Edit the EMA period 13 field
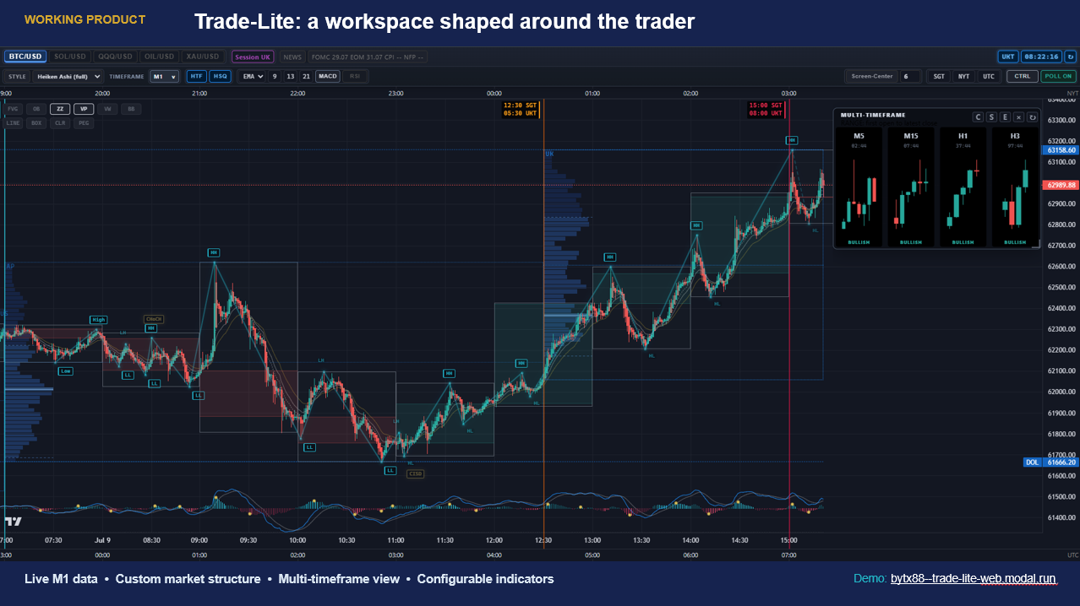The image size is (1080, 606). [x=290, y=76]
